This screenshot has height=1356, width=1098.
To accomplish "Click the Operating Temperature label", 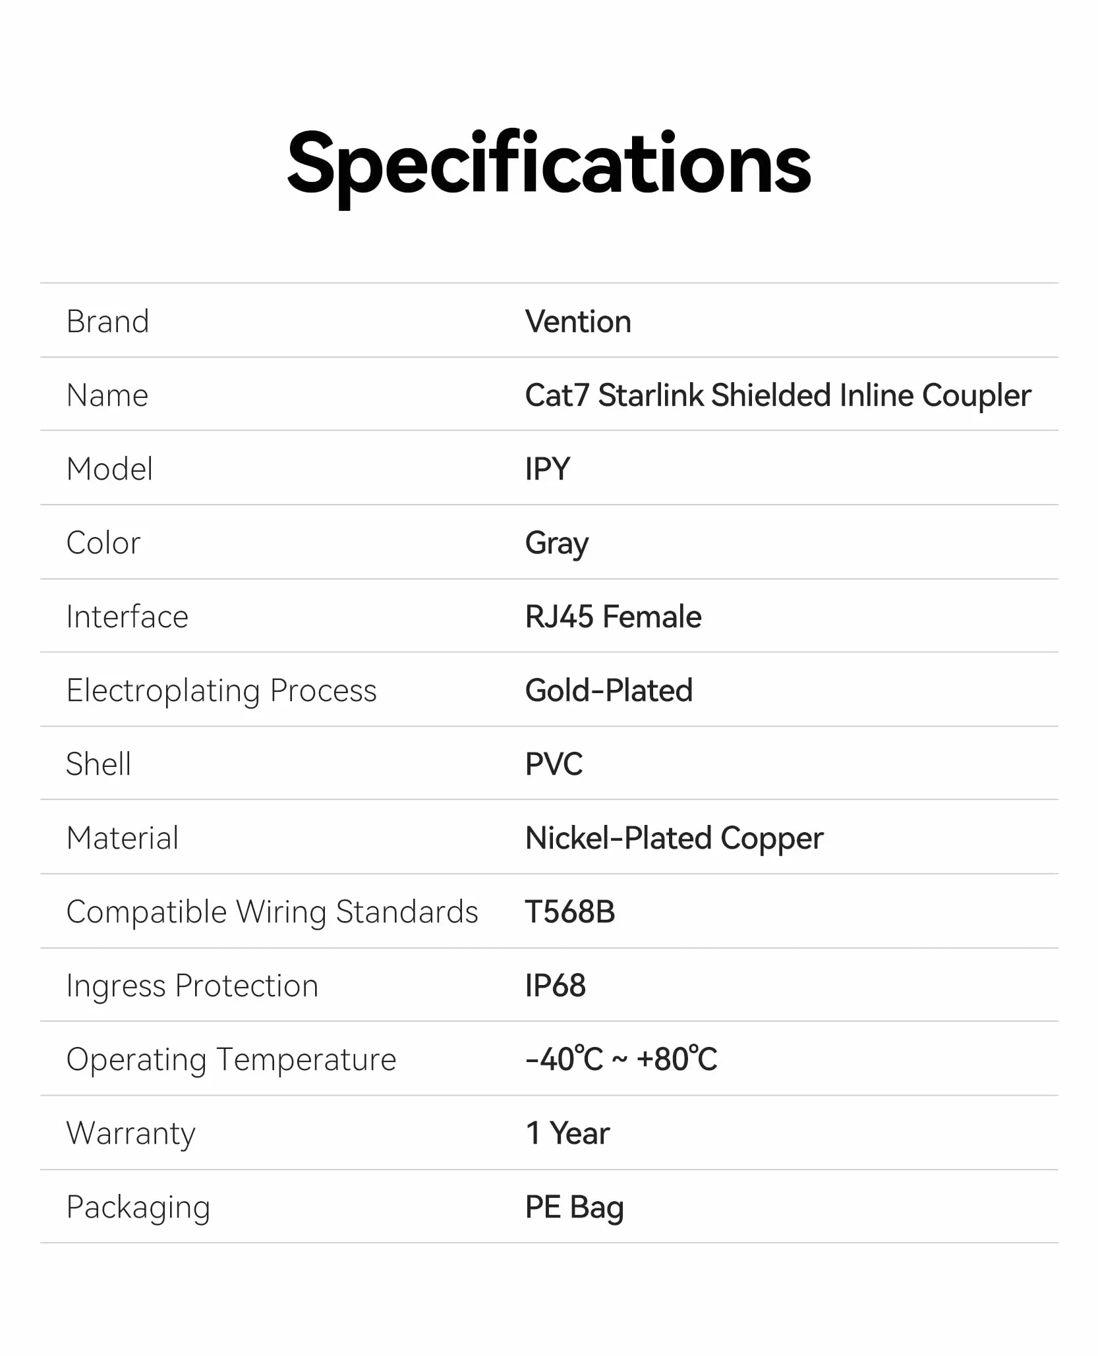I will [231, 1061].
